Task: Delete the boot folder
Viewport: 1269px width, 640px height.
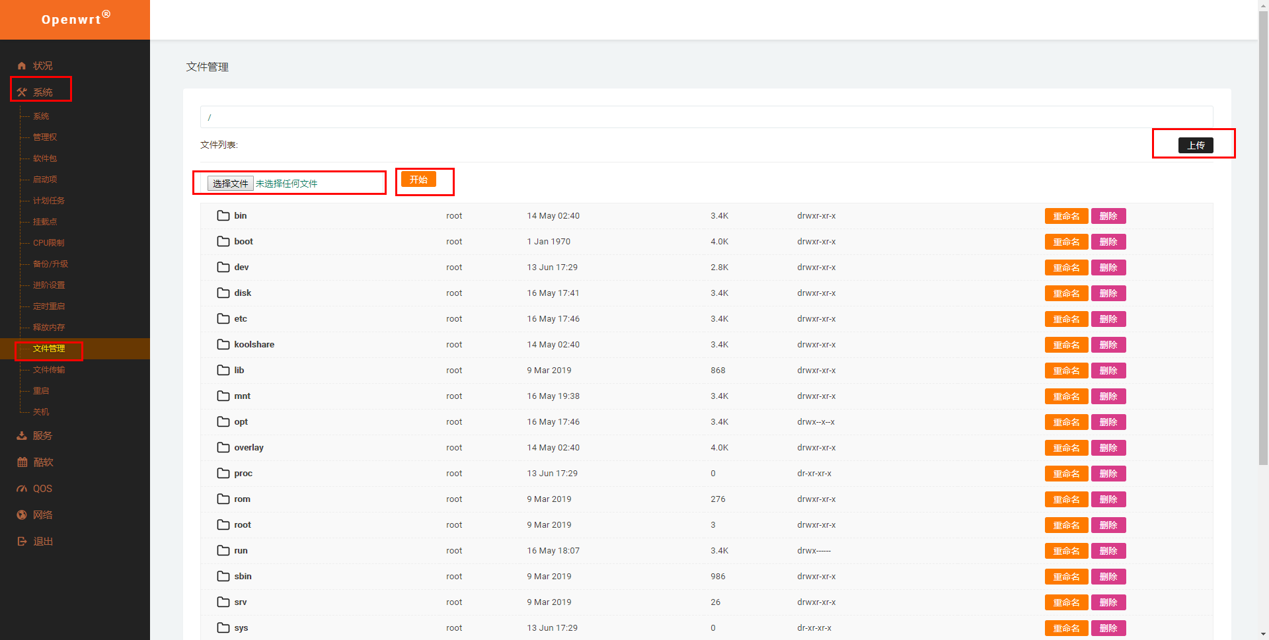Action: (x=1108, y=242)
